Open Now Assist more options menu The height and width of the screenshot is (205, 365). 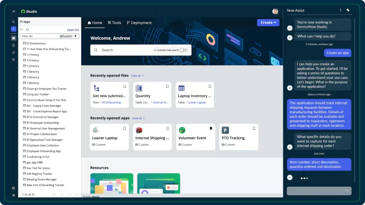[341, 10]
